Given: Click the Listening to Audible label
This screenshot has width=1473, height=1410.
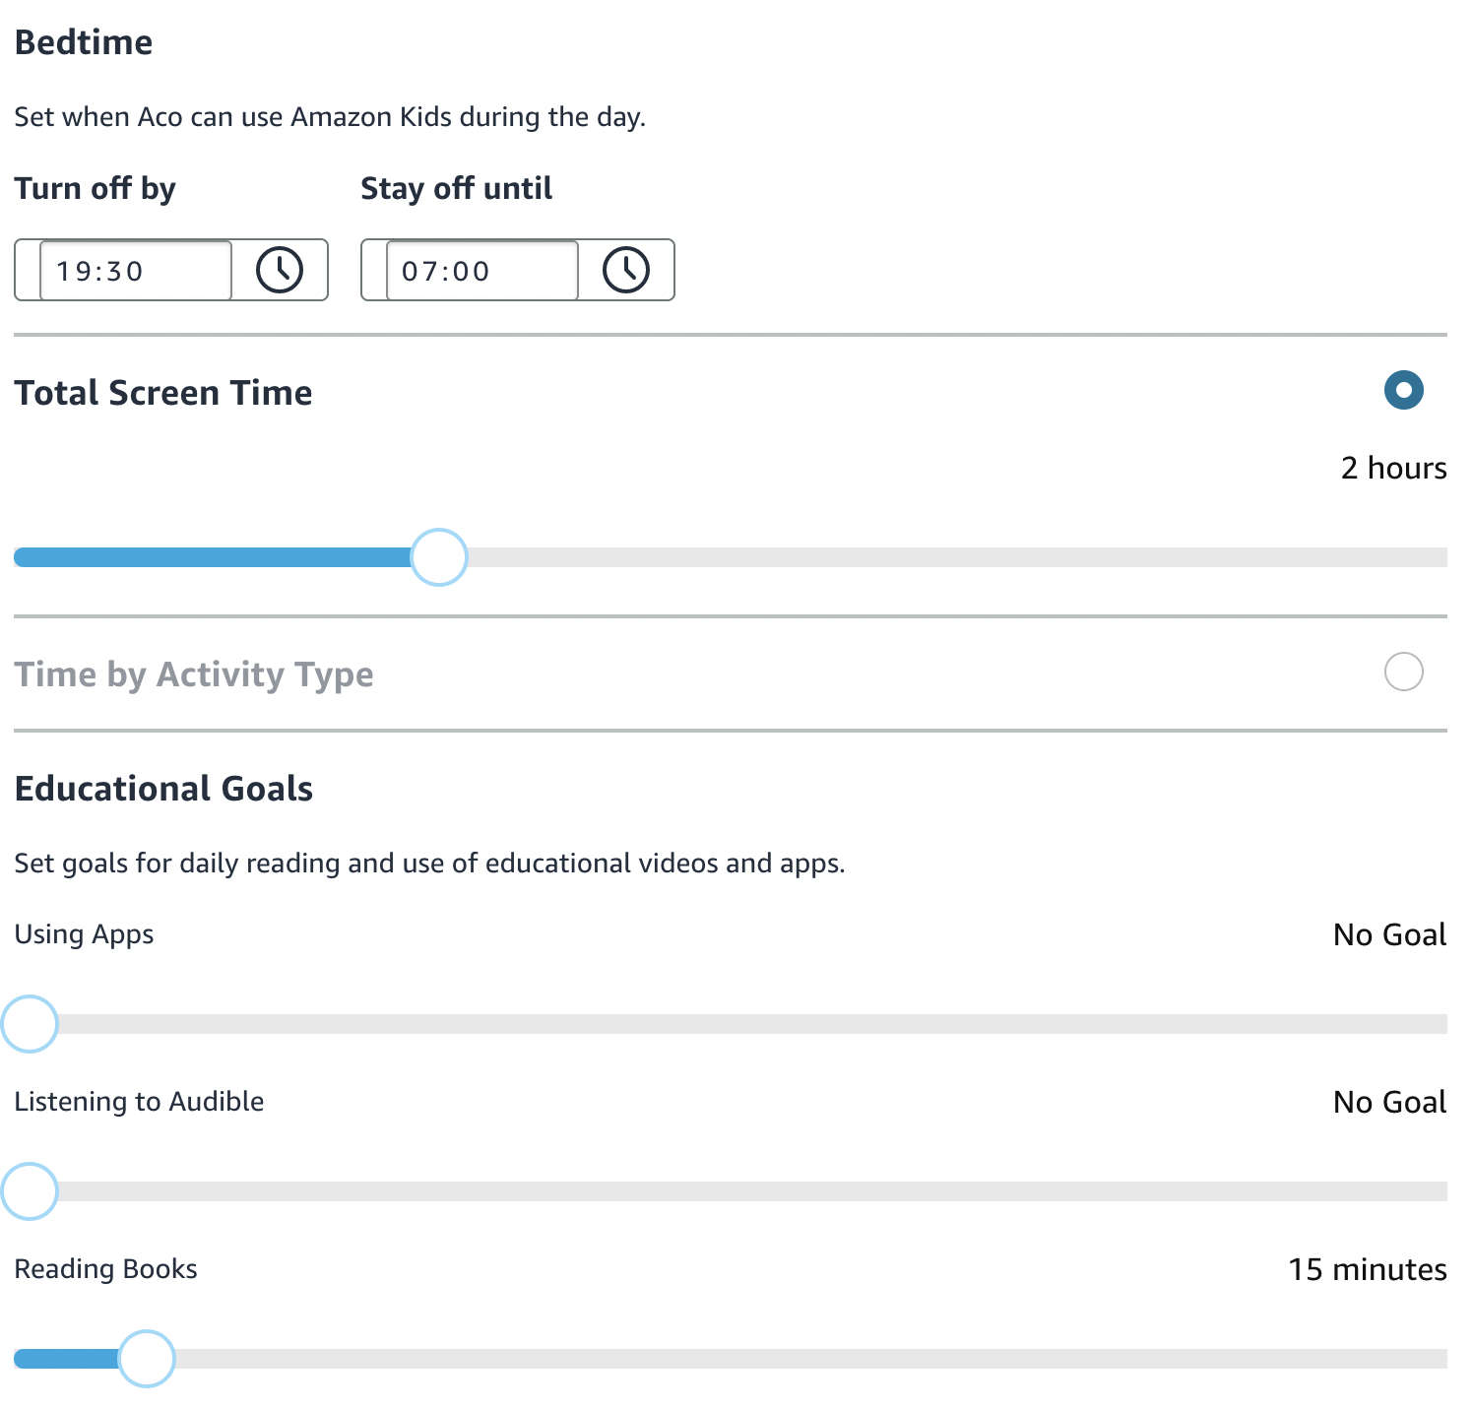Looking at the screenshot, I should point(139,1102).
